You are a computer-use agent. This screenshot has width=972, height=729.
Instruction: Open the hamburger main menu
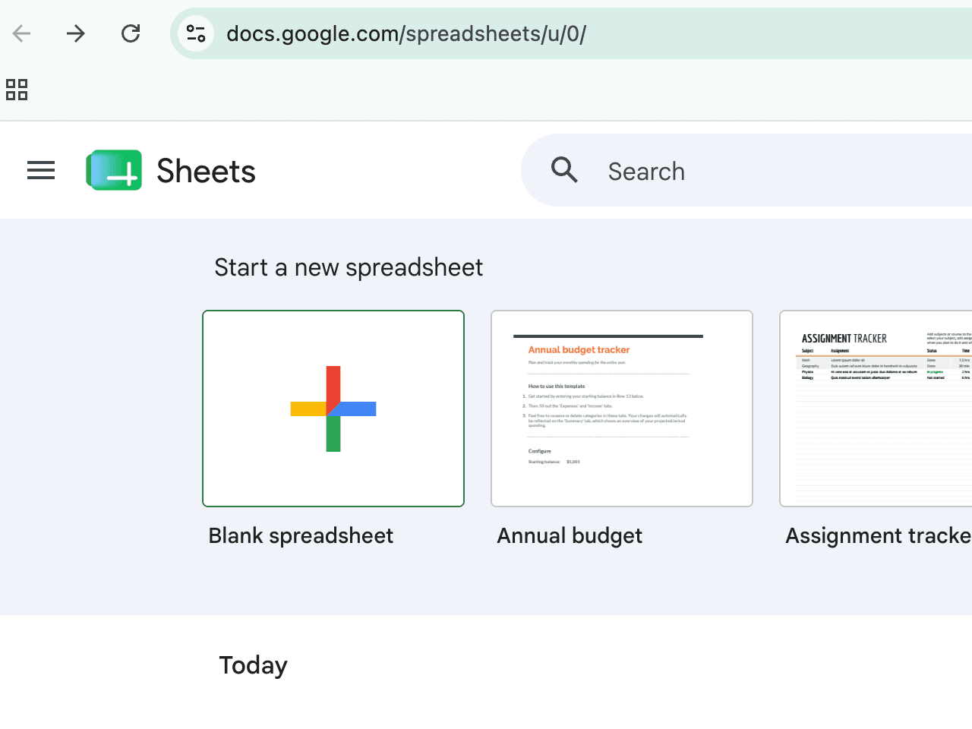tap(41, 171)
